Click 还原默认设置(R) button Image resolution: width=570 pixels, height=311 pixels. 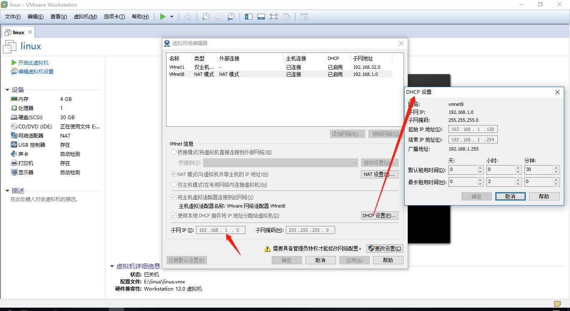(187, 260)
